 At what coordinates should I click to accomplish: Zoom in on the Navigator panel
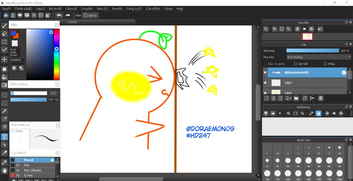[274, 29]
